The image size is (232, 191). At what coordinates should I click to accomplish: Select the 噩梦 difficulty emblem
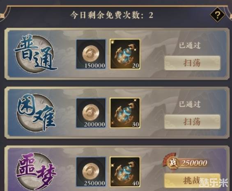[x=36, y=172]
